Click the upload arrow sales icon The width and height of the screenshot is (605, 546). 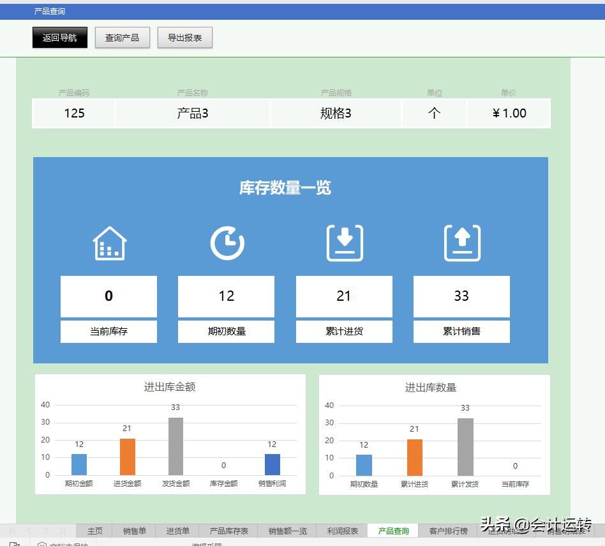coord(462,243)
